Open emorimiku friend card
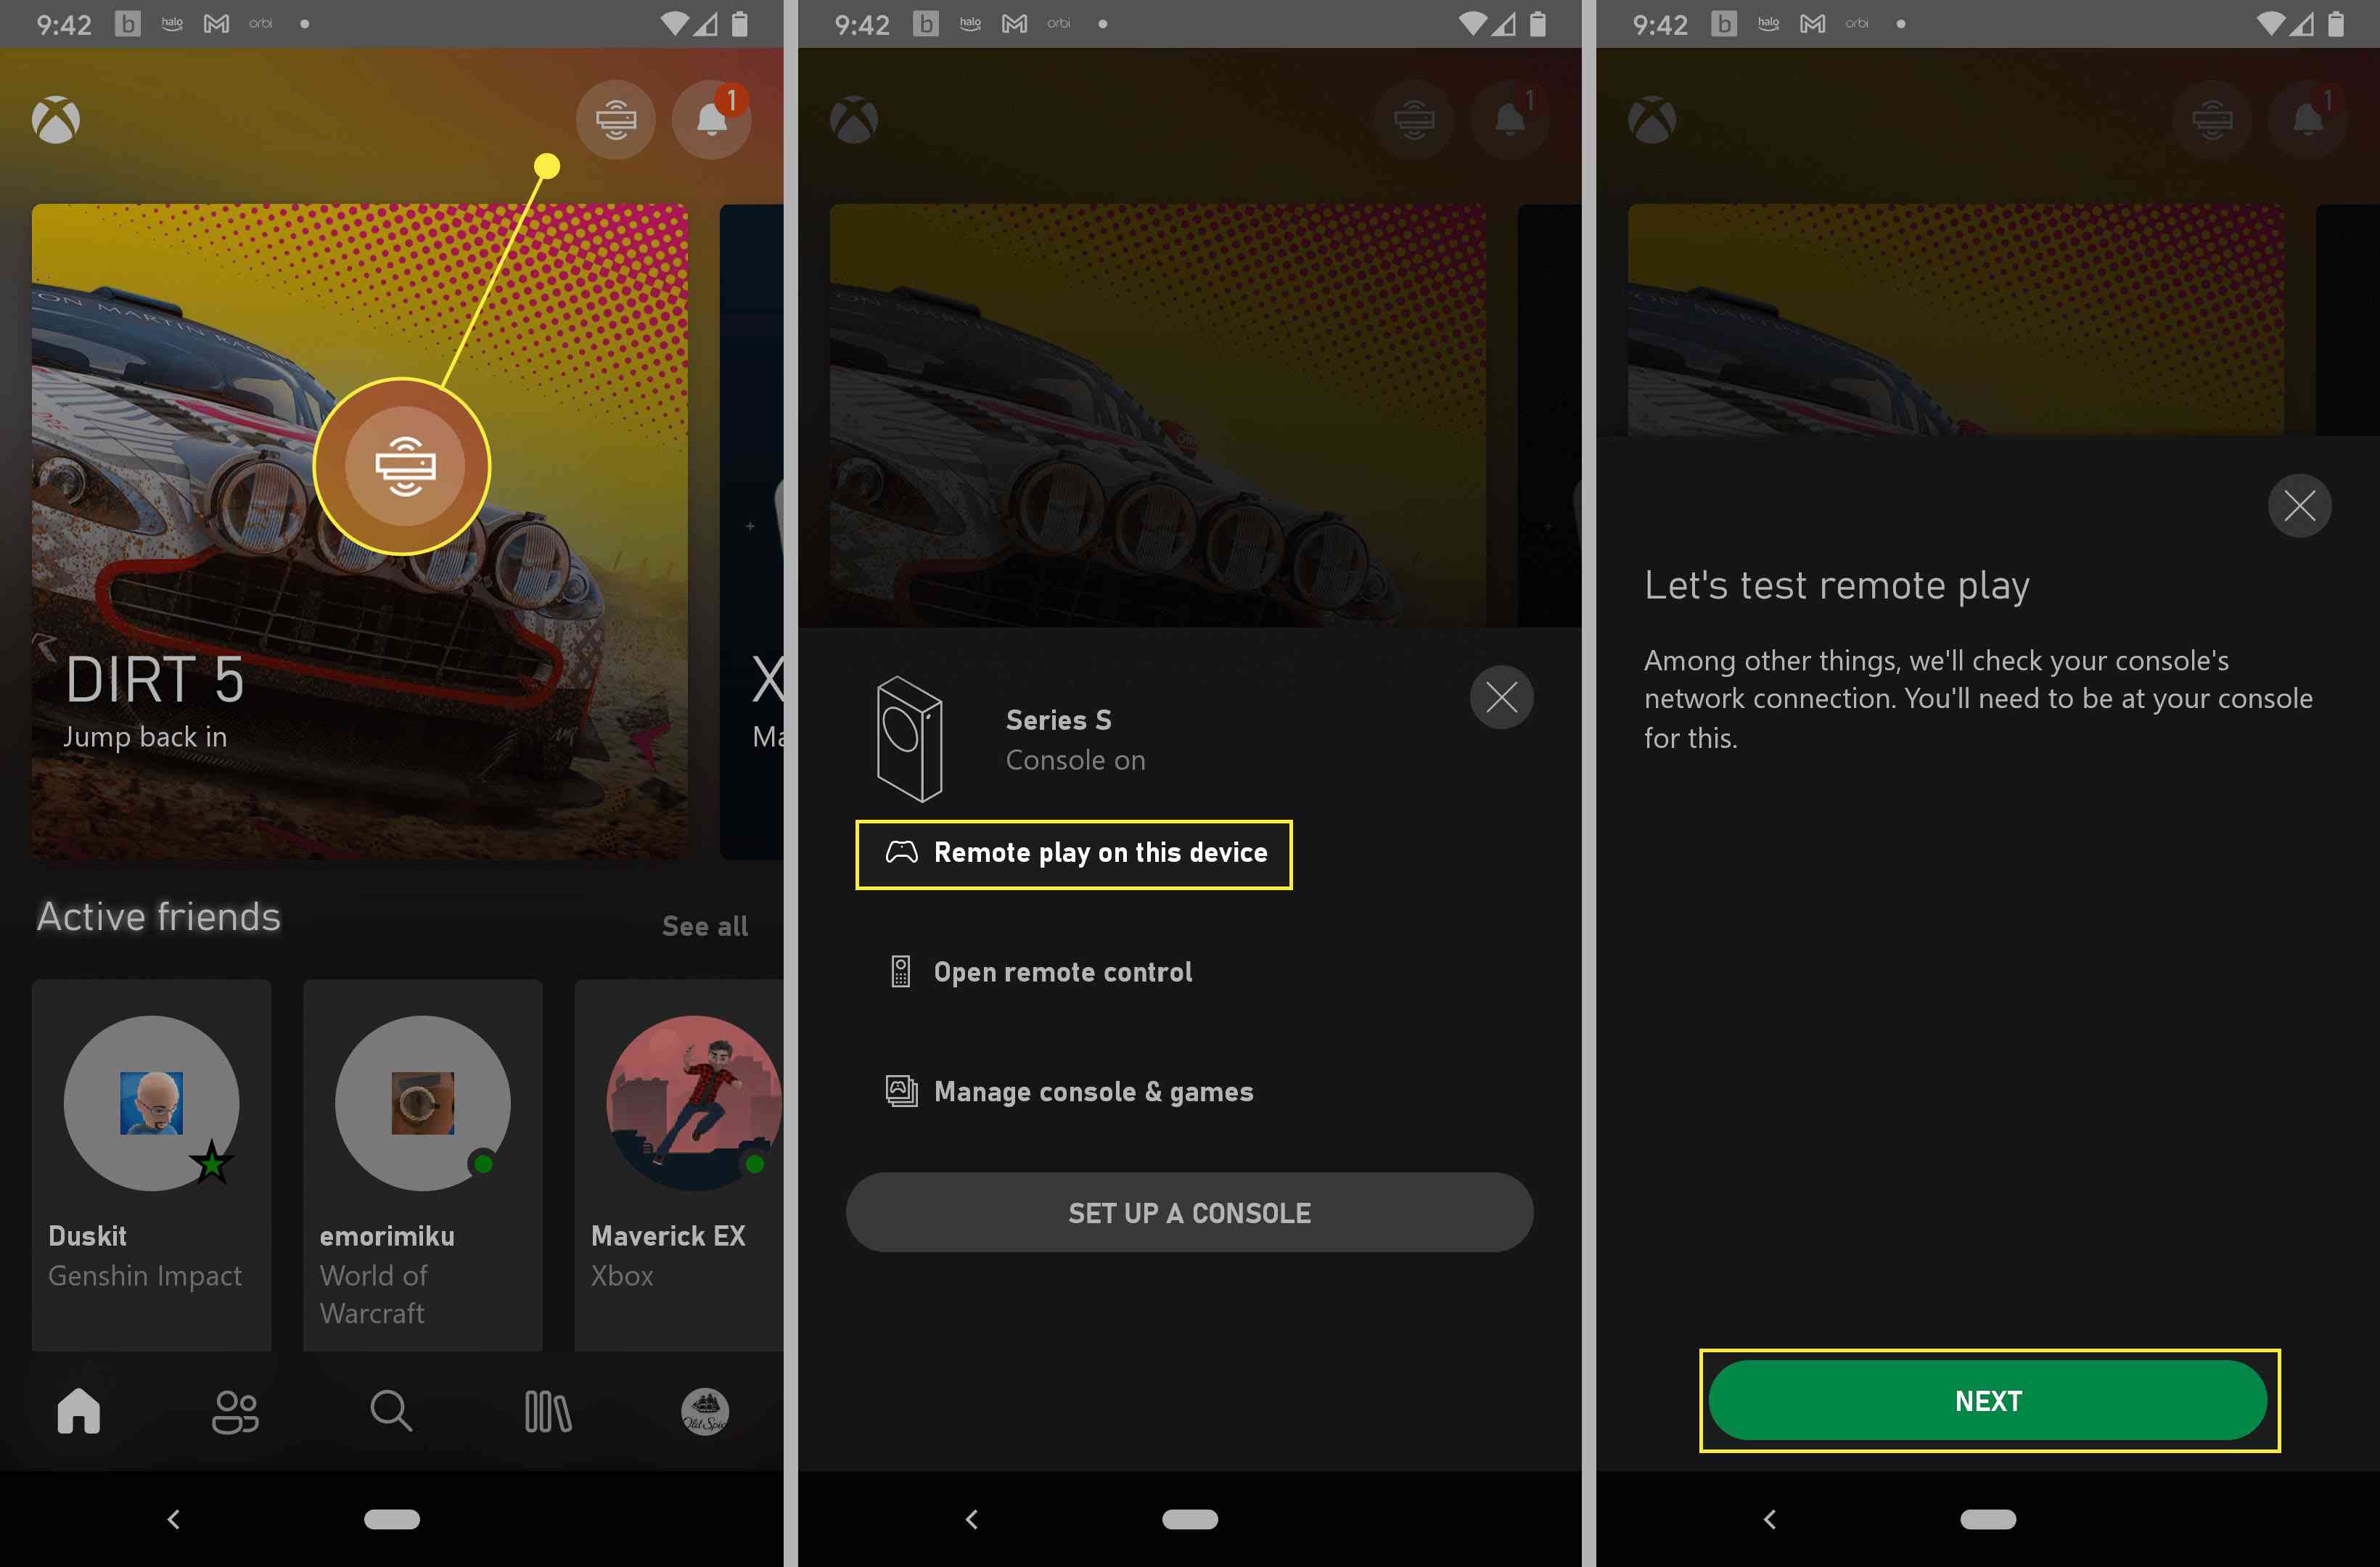2380x1567 pixels. tap(423, 1165)
